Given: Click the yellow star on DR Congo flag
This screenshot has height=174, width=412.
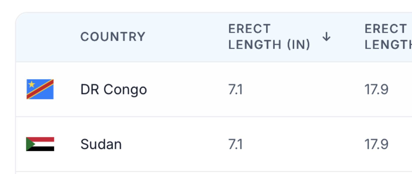Looking at the screenshot, I should (32, 84).
